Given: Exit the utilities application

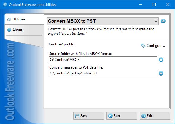Looking at the screenshot, I should [x=155, y=116].
